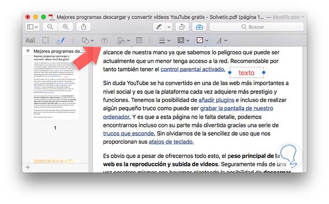Open the Share button
This screenshot has height=204, width=329.
click(83, 27)
